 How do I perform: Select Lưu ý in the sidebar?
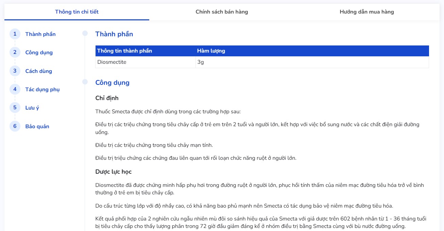point(32,108)
